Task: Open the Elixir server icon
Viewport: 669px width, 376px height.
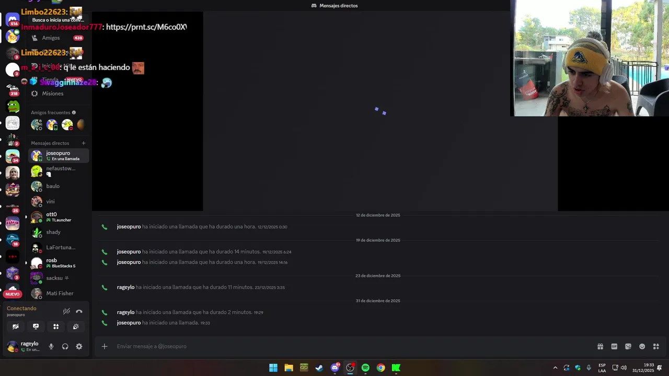Action: 13,223
